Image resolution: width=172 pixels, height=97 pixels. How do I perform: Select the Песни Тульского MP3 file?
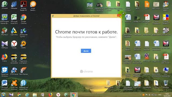pos(156,19)
